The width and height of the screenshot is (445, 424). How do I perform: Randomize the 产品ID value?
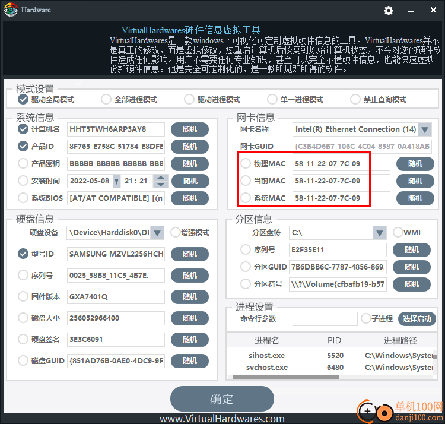[x=190, y=147]
